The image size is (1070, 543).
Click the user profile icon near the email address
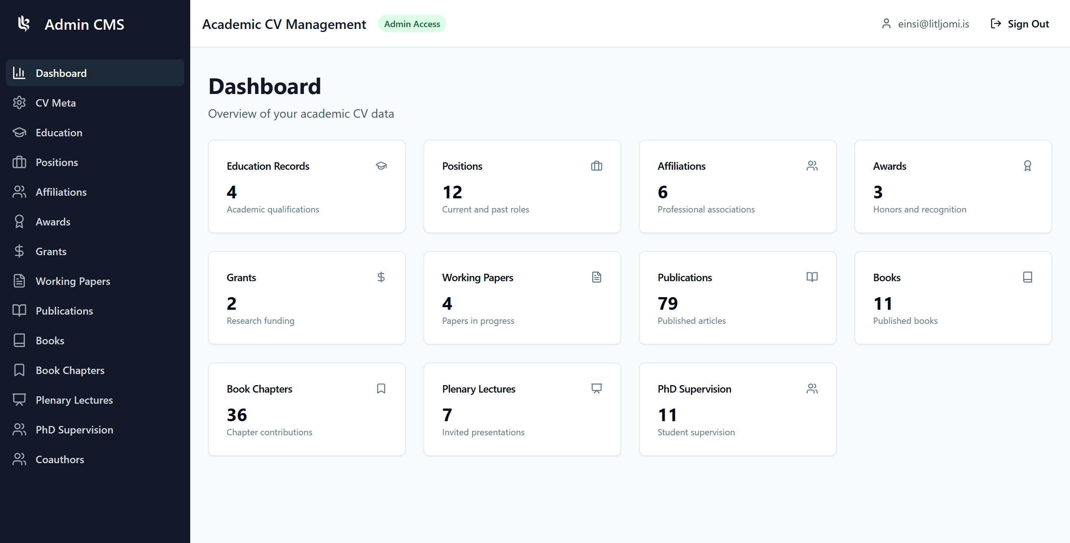pyautogui.click(x=887, y=24)
